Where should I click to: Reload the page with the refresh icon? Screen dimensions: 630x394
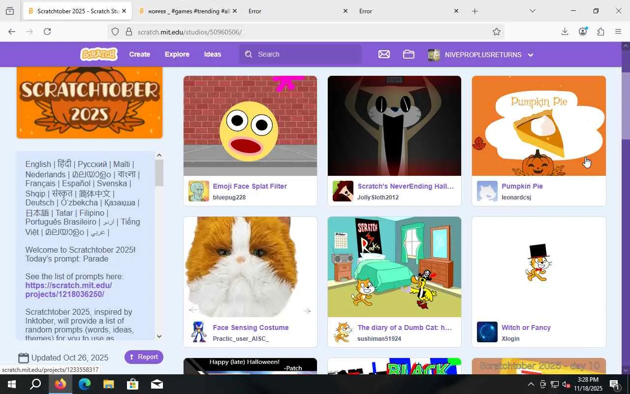point(47,32)
